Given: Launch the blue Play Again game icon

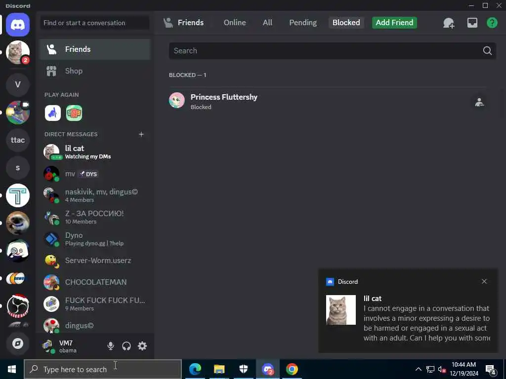Looking at the screenshot, I should coord(52,113).
